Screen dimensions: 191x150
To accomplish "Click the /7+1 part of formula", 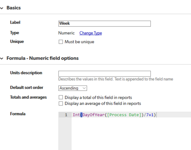I will tap(149, 115).
